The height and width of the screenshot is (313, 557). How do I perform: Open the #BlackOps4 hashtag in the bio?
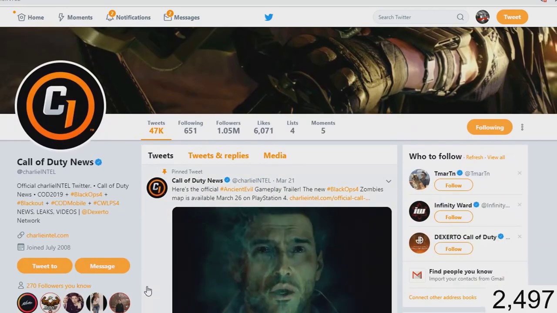point(86,194)
